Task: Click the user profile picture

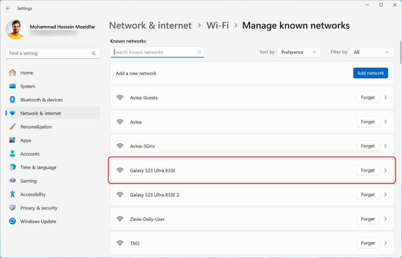Action: (15, 29)
